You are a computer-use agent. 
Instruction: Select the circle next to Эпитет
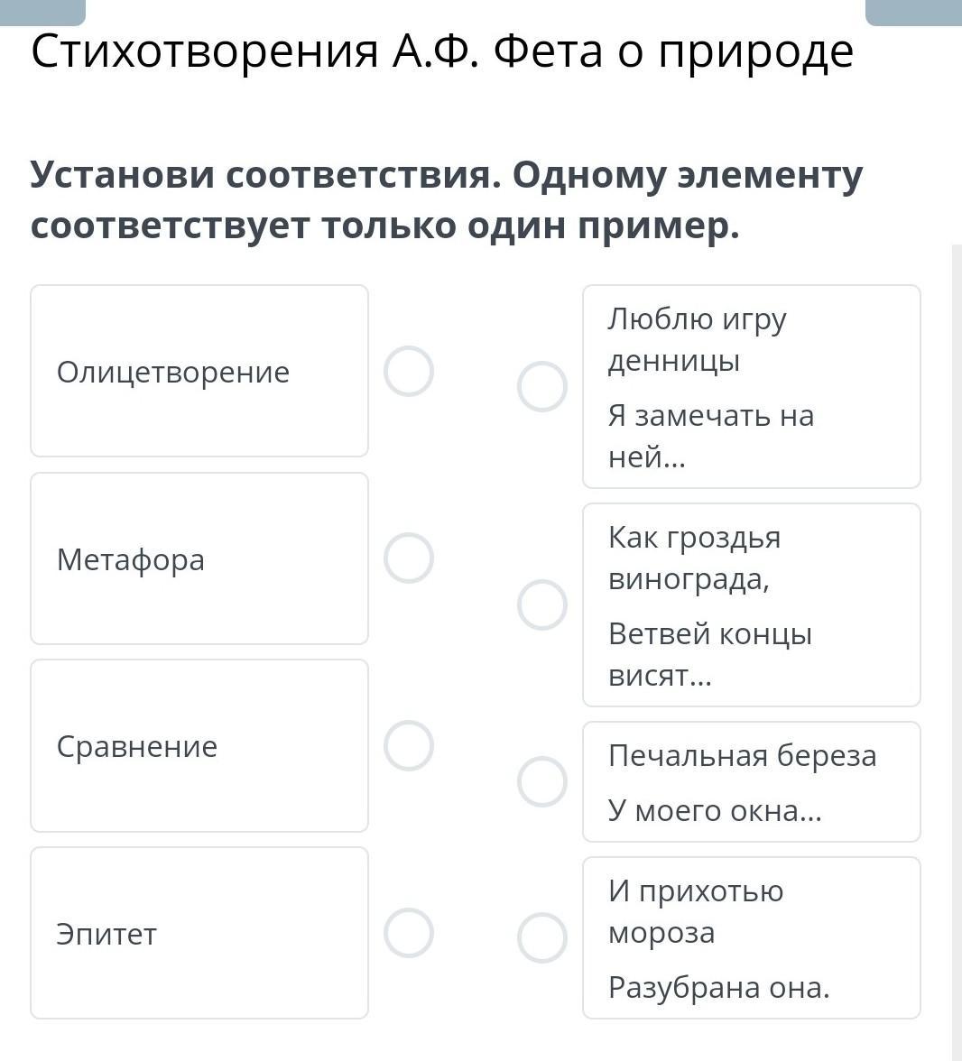[409, 933]
